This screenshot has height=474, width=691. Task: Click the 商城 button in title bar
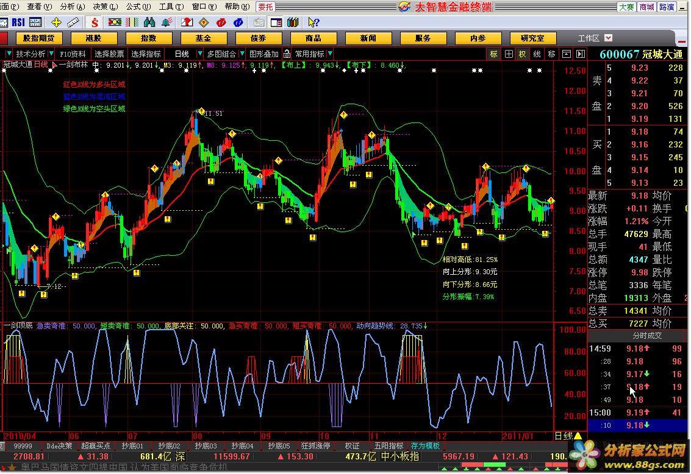point(646,7)
